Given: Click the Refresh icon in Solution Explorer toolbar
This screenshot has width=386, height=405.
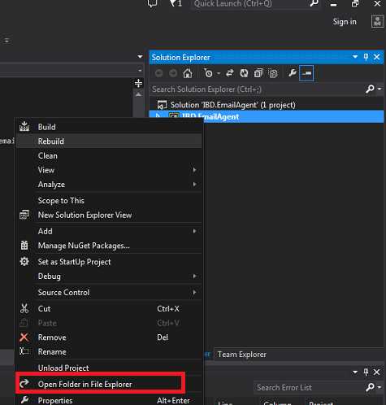Looking at the screenshot, I should pos(244,73).
